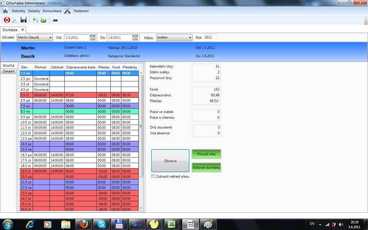Open the Statistiky menu
Viewport: 368px width, 230px height.
tap(18, 11)
